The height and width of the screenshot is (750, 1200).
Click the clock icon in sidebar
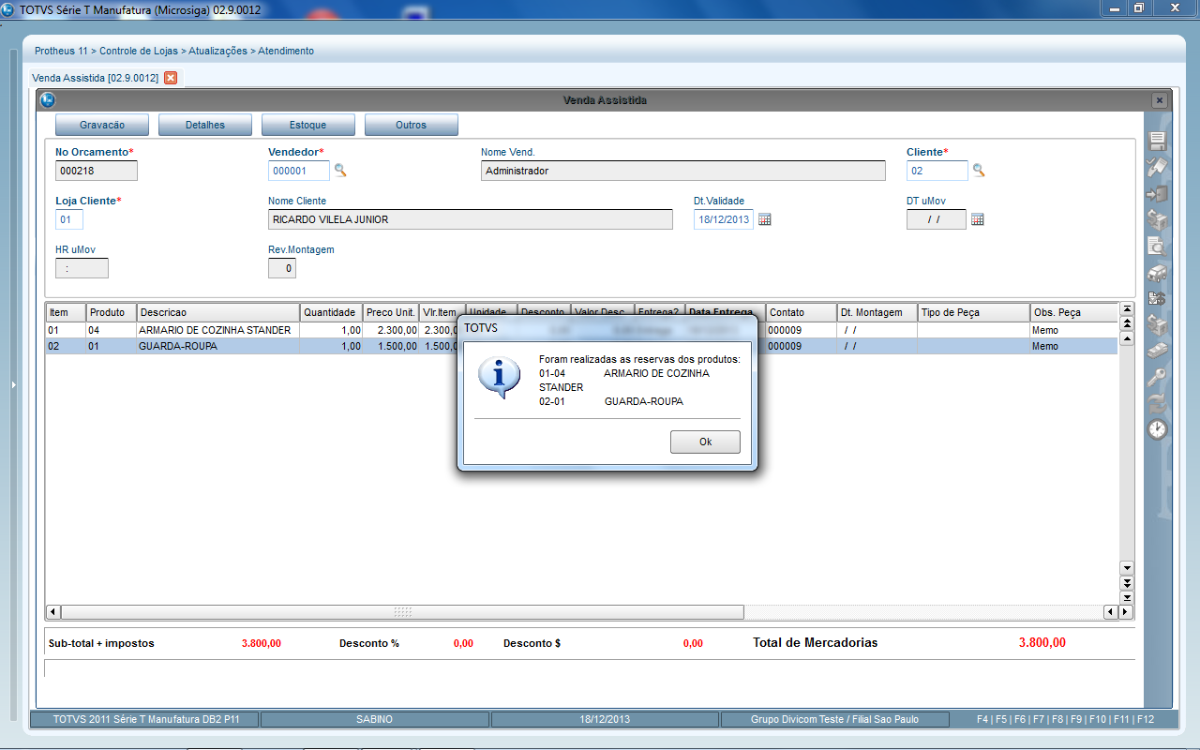tap(1158, 429)
